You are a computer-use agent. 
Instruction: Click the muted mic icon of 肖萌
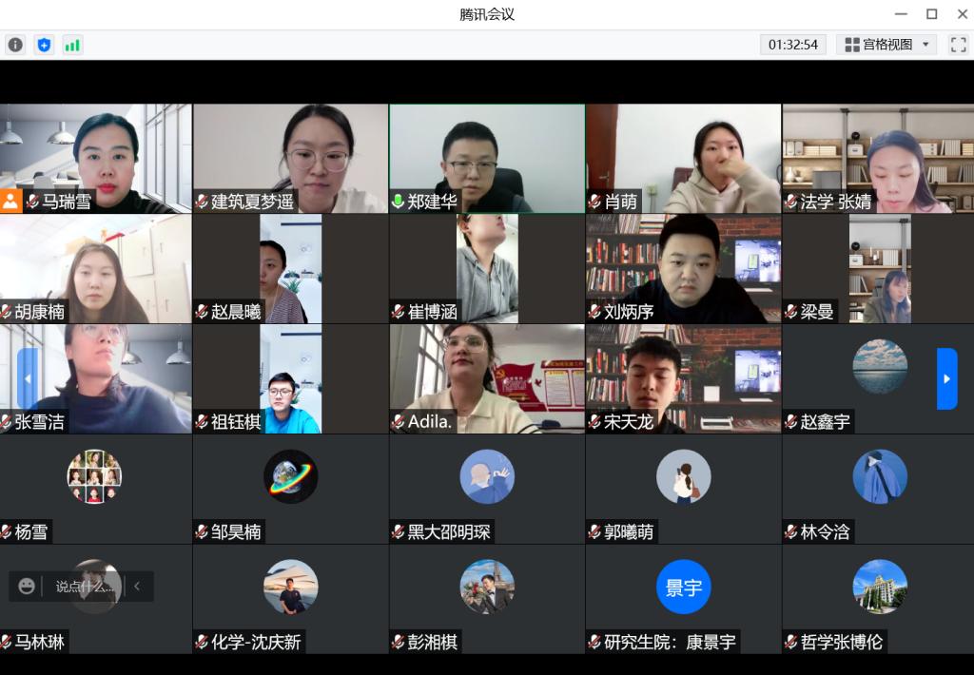tap(594, 202)
